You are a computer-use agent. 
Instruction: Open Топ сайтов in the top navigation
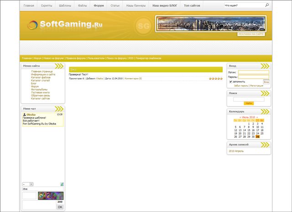click(x=192, y=5)
